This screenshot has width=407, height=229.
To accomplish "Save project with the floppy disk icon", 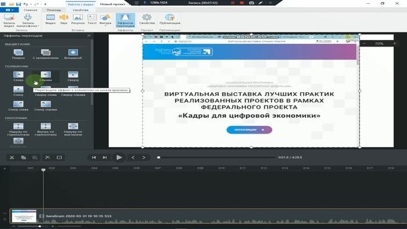I will [18, 4].
